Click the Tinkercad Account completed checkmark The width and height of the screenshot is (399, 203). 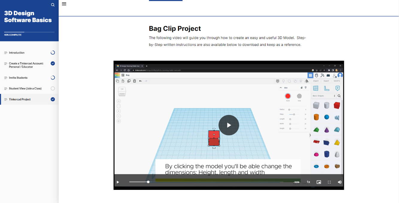point(53,63)
